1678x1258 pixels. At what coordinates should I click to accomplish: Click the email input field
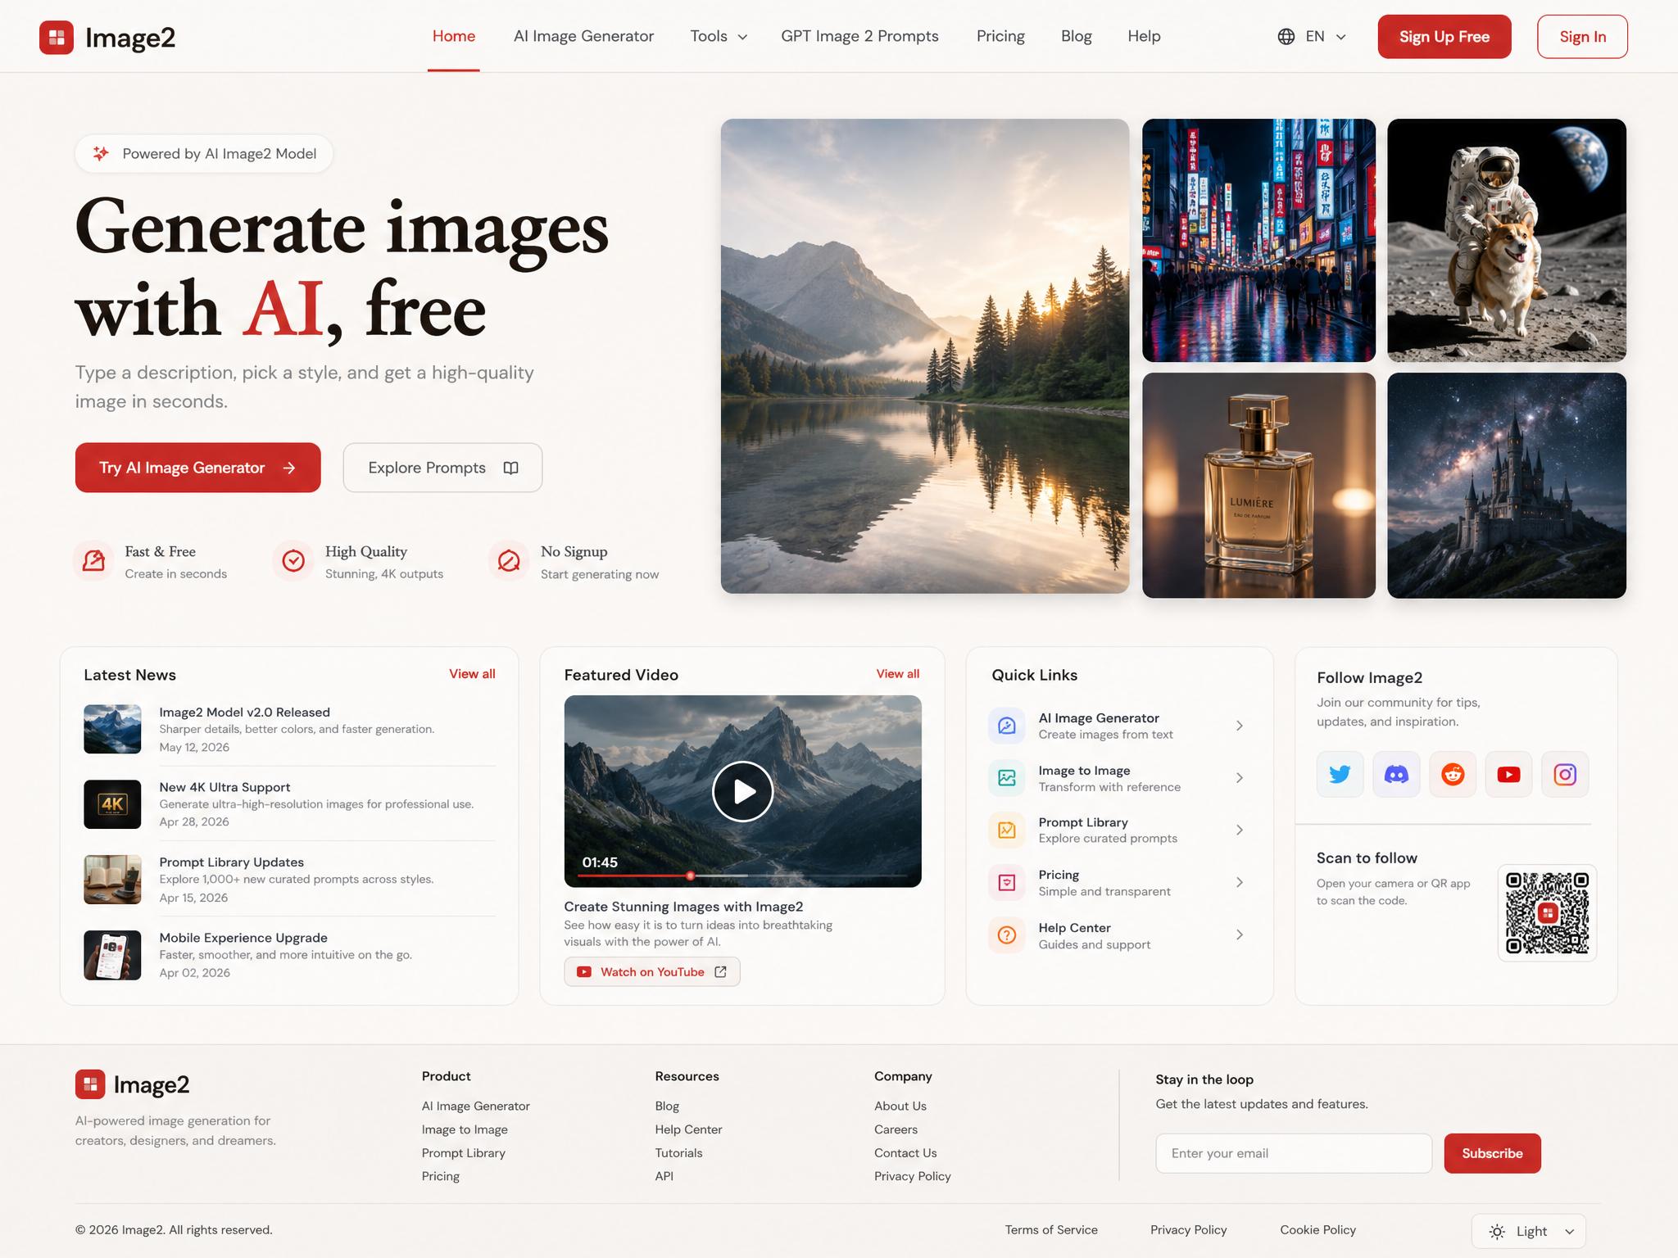click(1294, 1153)
